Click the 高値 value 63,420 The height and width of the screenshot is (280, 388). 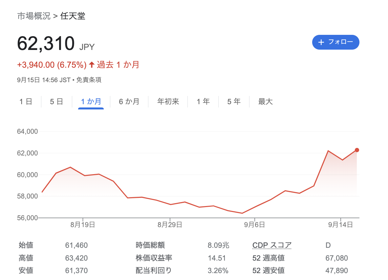76,258
